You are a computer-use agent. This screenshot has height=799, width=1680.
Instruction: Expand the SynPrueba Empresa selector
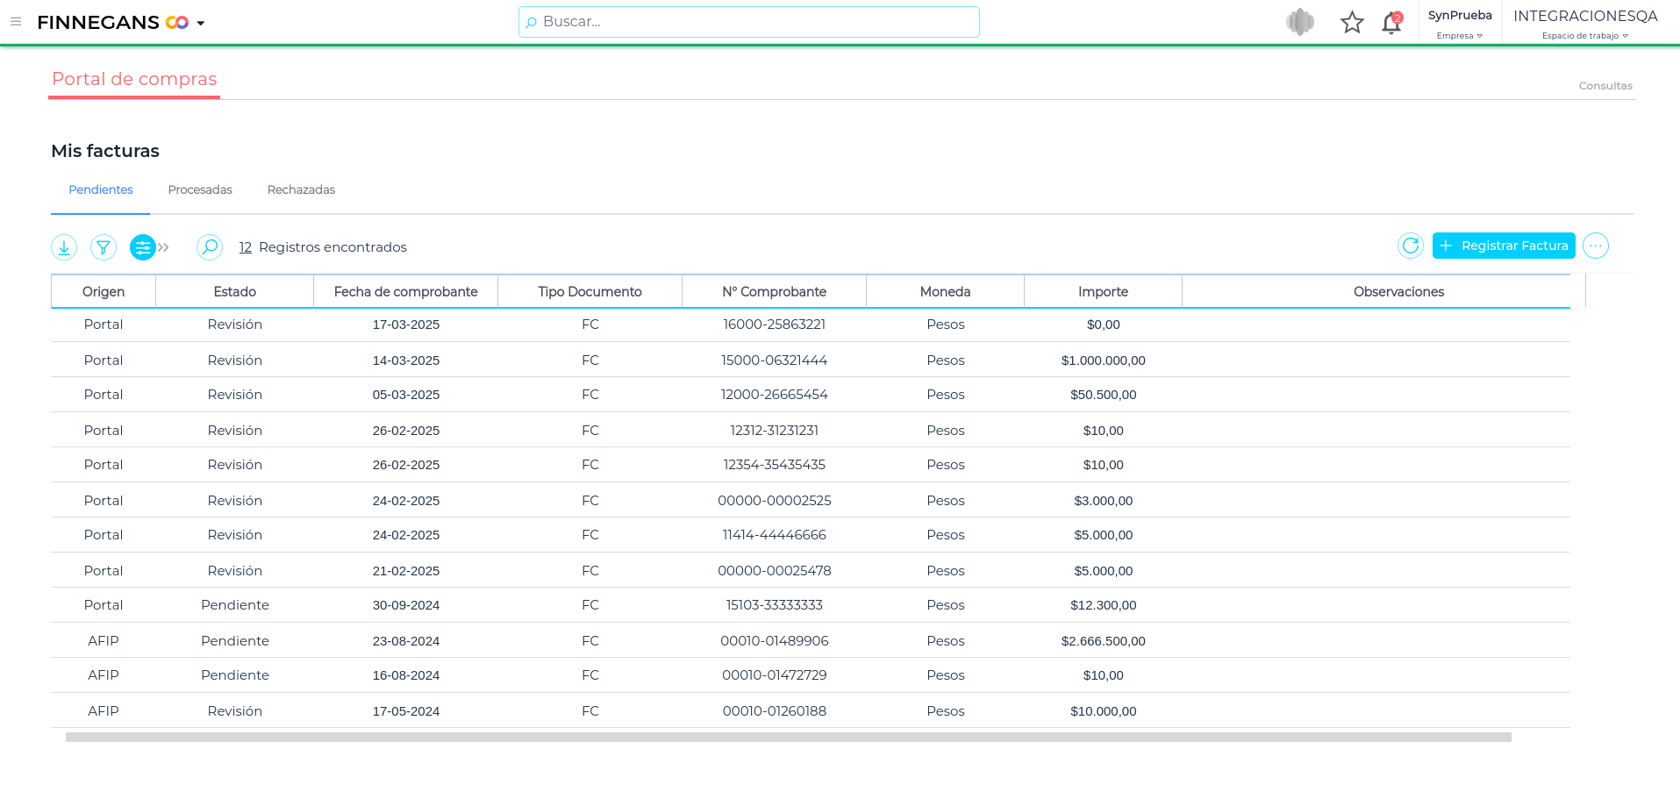pyautogui.click(x=1460, y=24)
